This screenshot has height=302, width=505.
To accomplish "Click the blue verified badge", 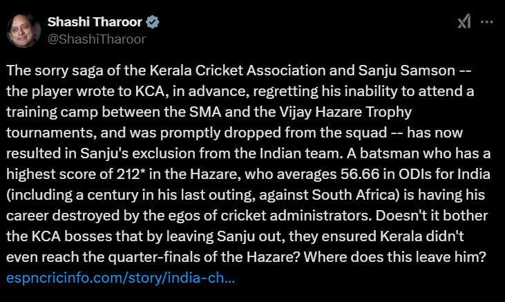I will click(x=153, y=22).
